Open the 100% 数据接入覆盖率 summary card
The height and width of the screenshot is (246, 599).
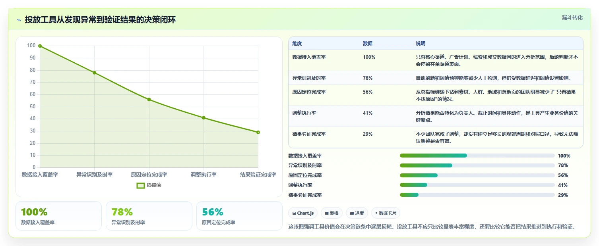pyautogui.click(x=58, y=216)
